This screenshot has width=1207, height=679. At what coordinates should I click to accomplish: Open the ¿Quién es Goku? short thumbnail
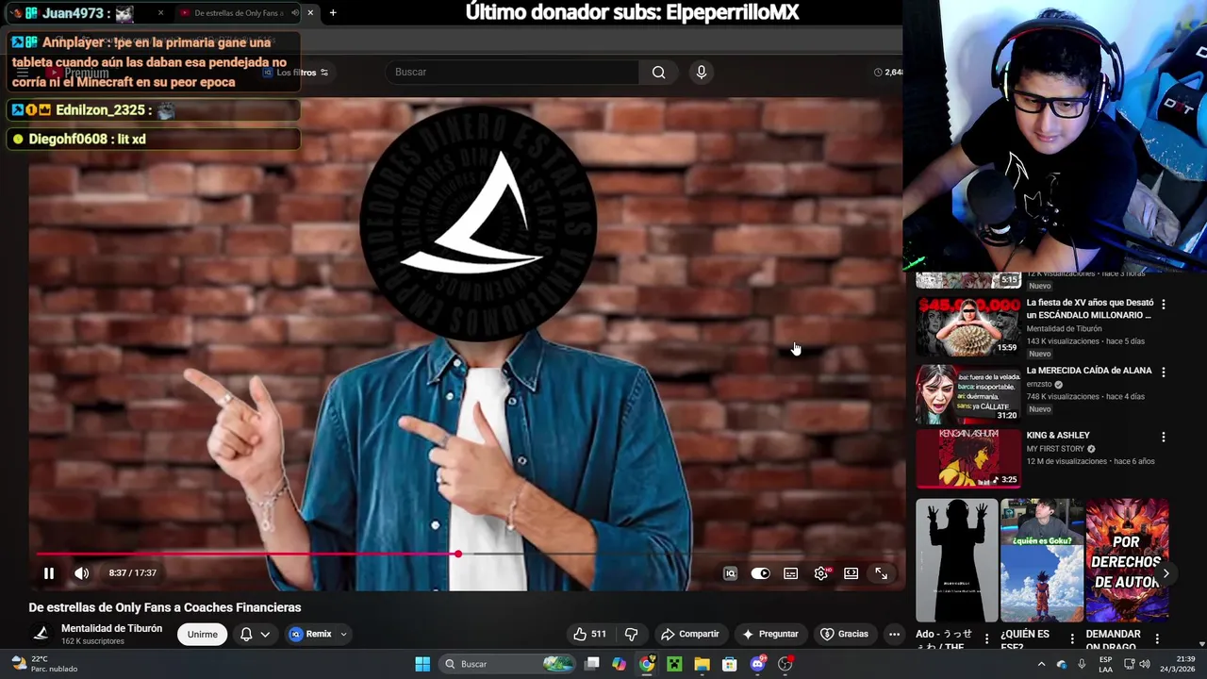1042,560
